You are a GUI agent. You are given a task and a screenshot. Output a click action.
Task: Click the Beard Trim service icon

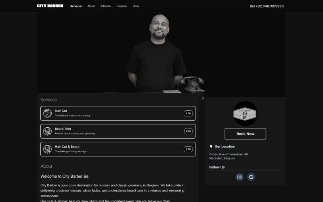[48, 131]
